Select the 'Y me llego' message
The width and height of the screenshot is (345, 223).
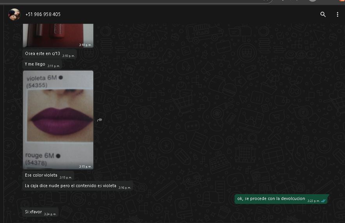35,64
